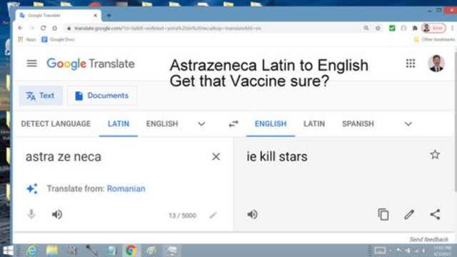
Task: Launch Internet Explorer from the taskbar
Action: pyautogui.click(x=31, y=251)
